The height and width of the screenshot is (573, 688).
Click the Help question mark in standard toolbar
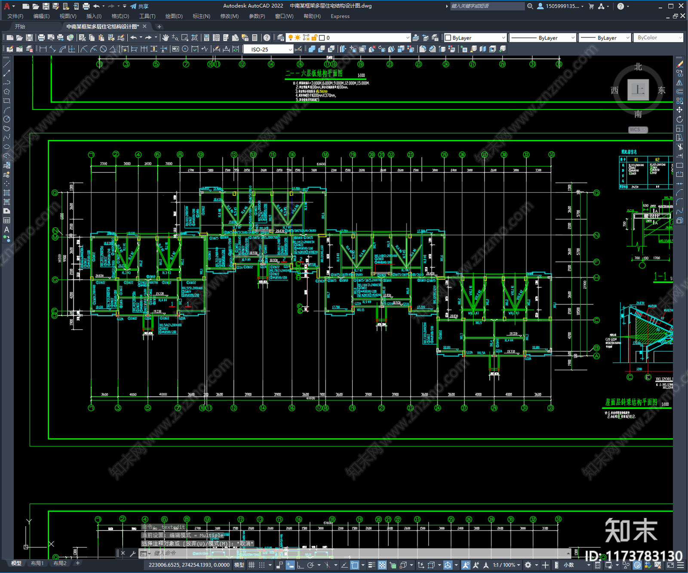coord(267,38)
